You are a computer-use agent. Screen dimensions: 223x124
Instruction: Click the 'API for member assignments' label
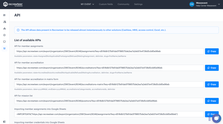pyautogui.click(x=29, y=46)
